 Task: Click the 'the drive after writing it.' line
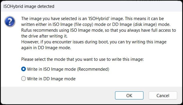click(44, 36)
